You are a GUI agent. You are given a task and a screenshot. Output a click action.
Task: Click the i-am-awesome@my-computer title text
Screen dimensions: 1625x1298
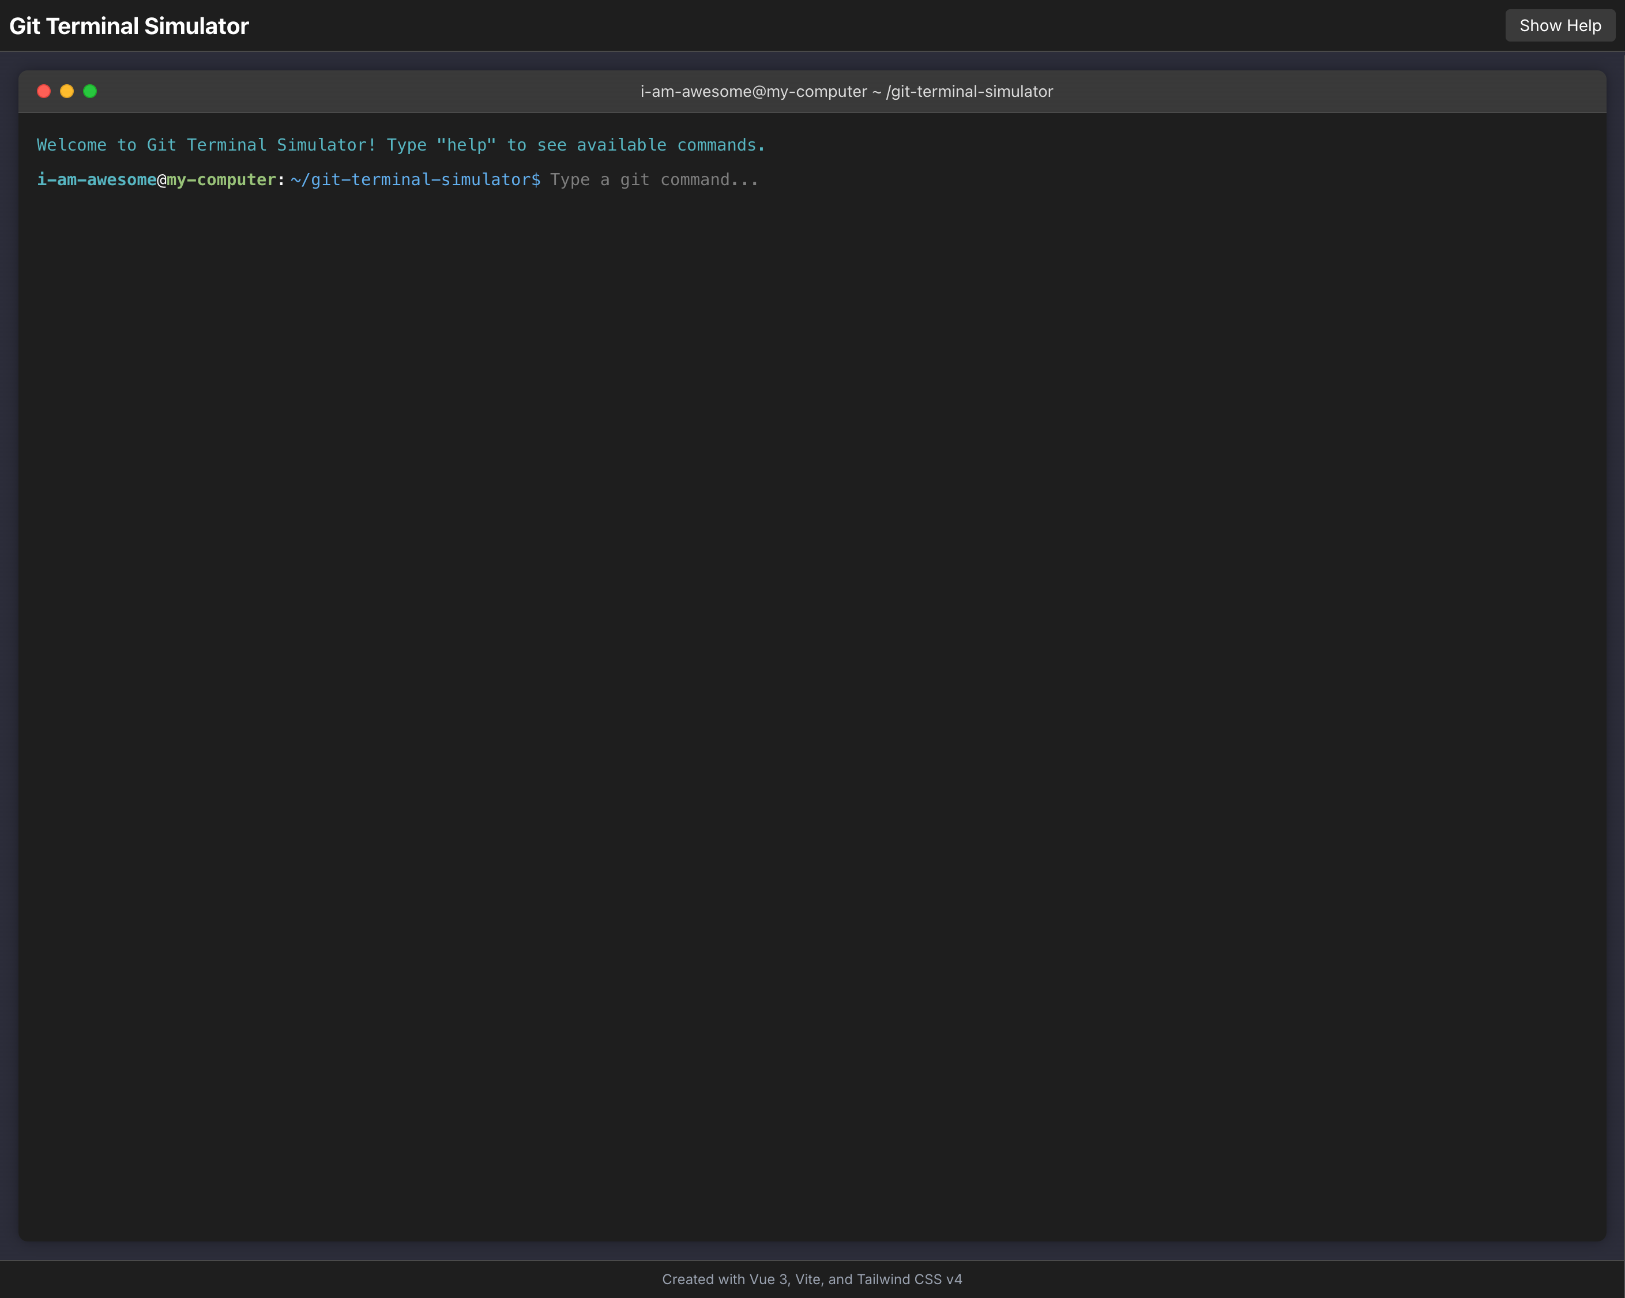(x=754, y=91)
